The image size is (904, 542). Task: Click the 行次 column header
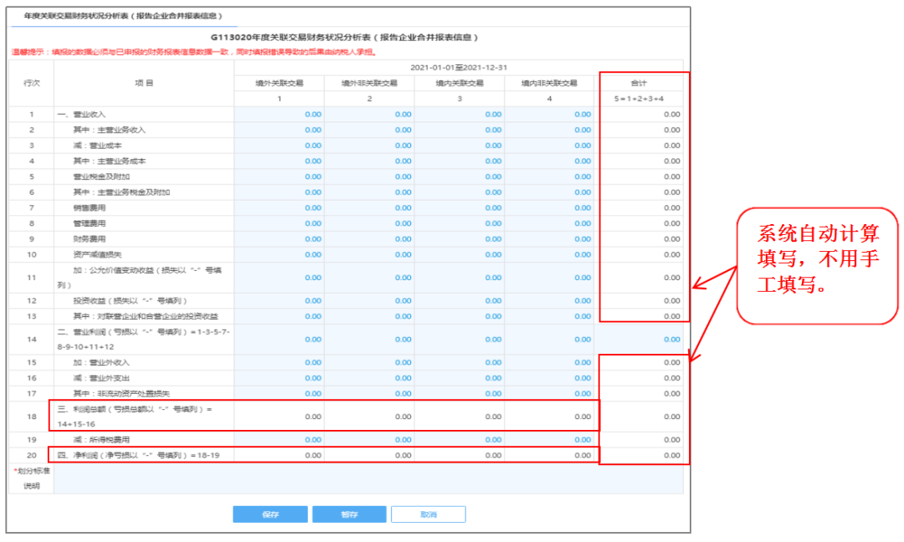[x=32, y=83]
